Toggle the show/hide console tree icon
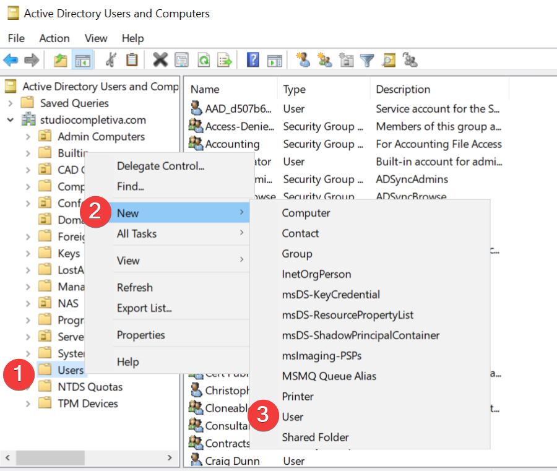This screenshot has height=471, width=557. point(82,59)
